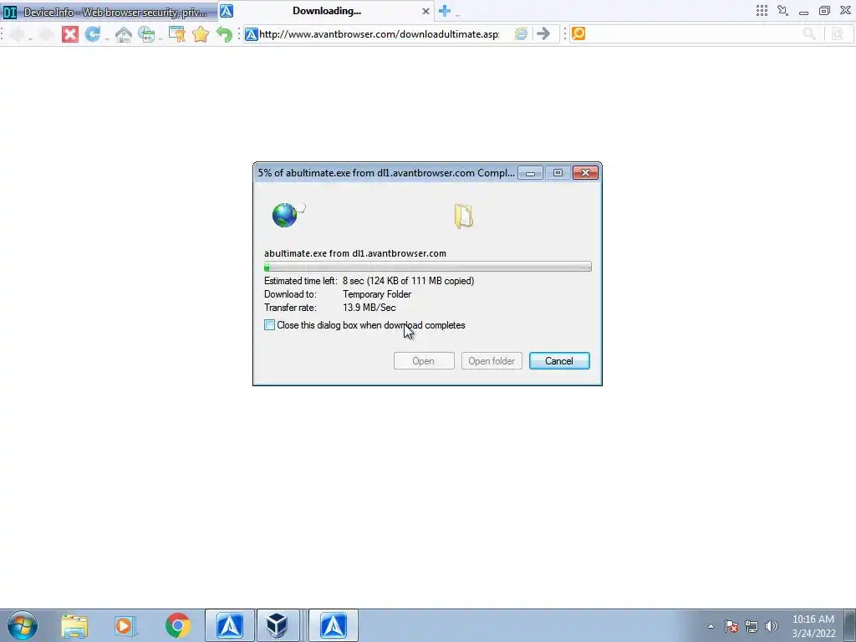Open the VirtualBox cube icon on taskbar

[278, 625]
